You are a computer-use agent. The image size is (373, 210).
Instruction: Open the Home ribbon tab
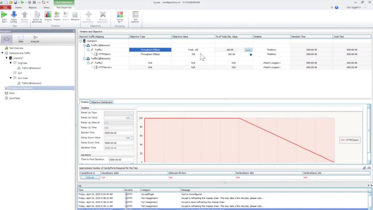(18, 7)
